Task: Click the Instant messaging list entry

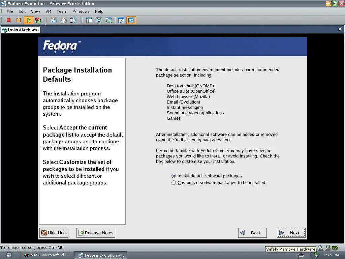Action: tap(185, 107)
